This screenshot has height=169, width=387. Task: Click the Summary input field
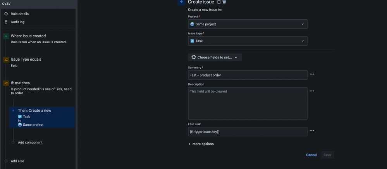(x=248, y=75)
